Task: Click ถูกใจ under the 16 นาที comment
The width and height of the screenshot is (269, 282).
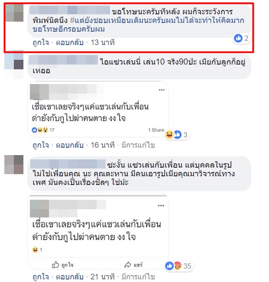Action: coord(41,145)
